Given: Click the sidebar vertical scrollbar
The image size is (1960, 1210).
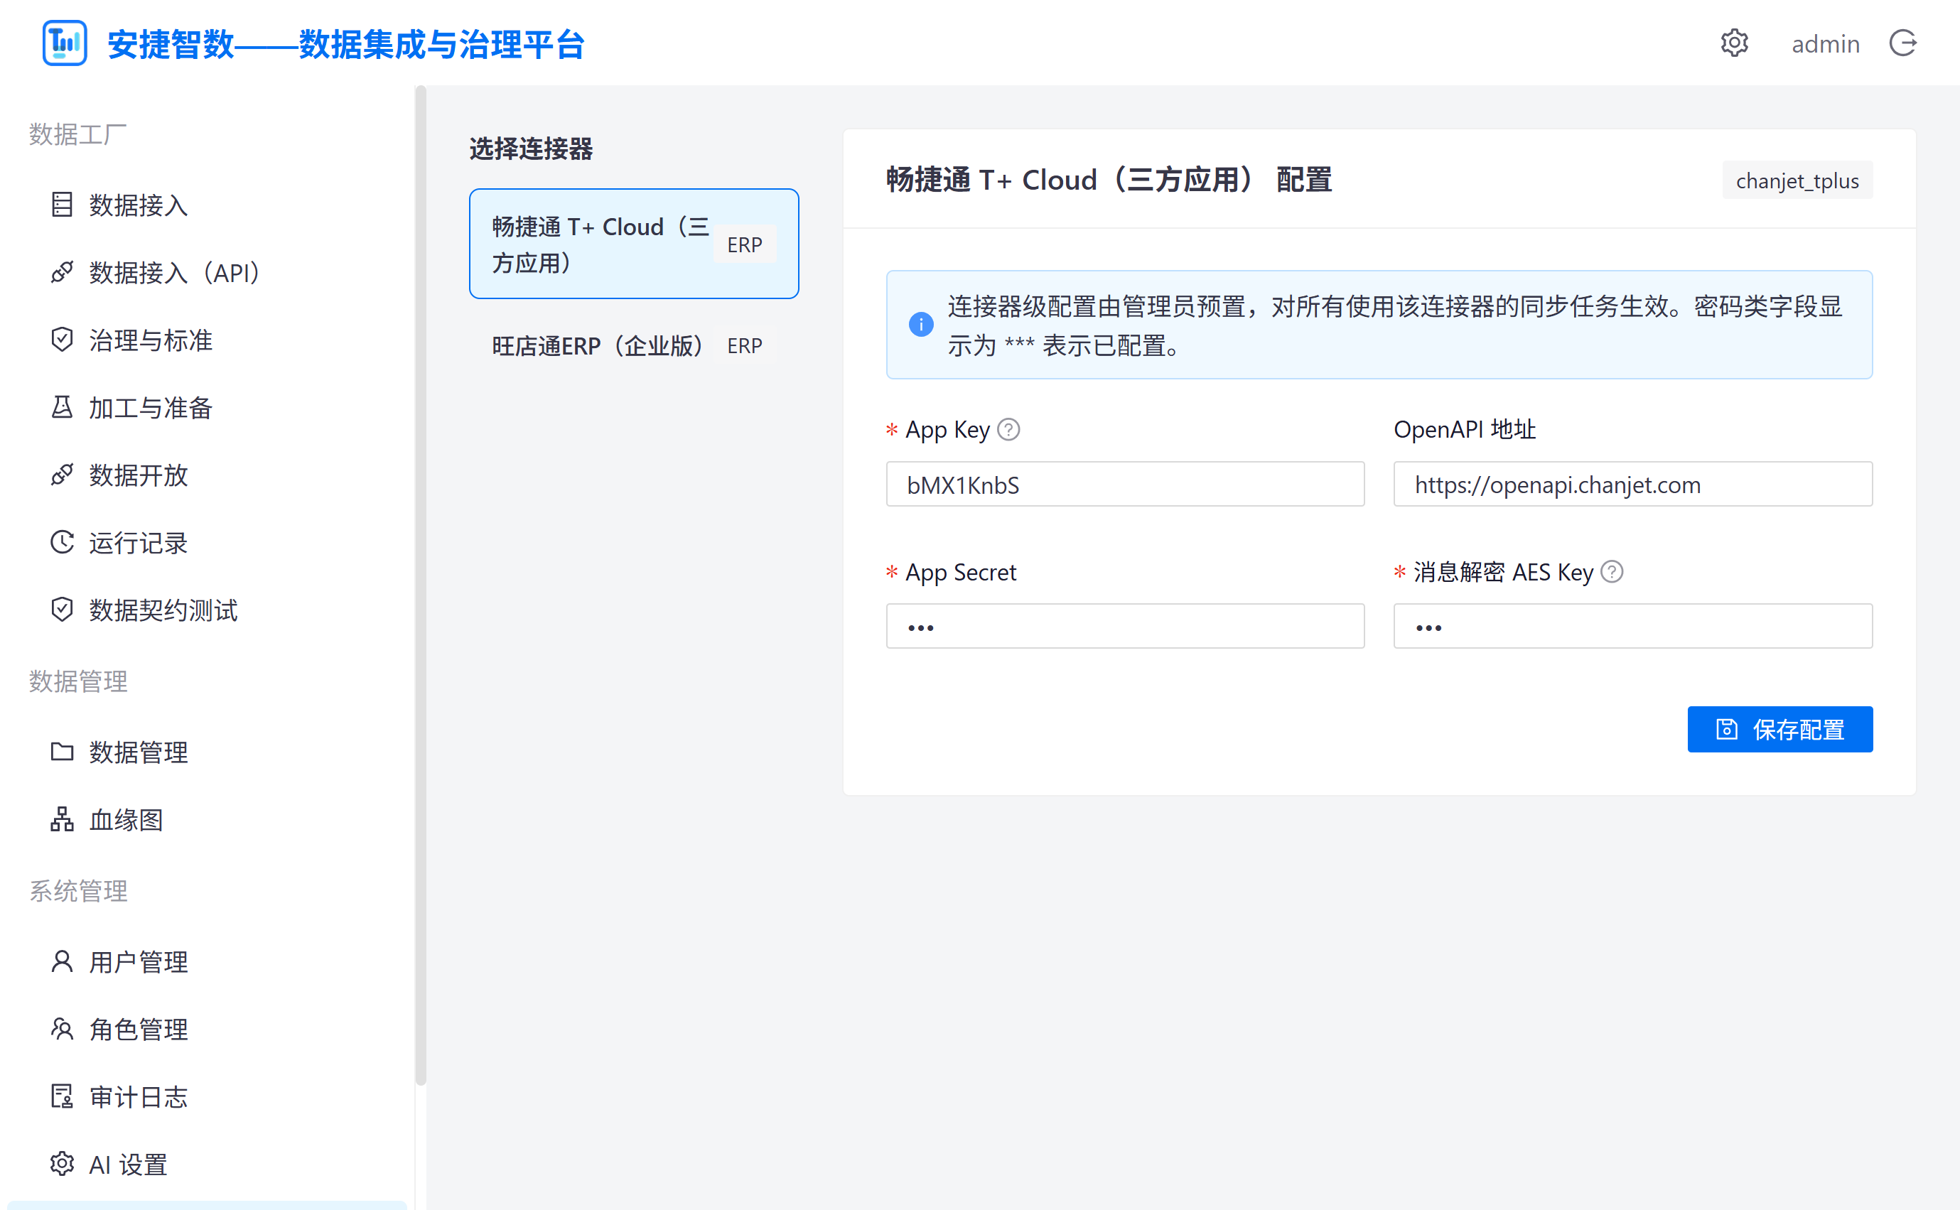Looking at the screenshot, I should tap(421, 584).
